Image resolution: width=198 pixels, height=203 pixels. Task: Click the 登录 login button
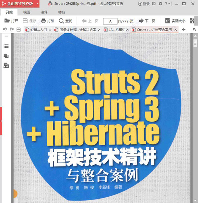pyautogui.click(x=144, y=4)
